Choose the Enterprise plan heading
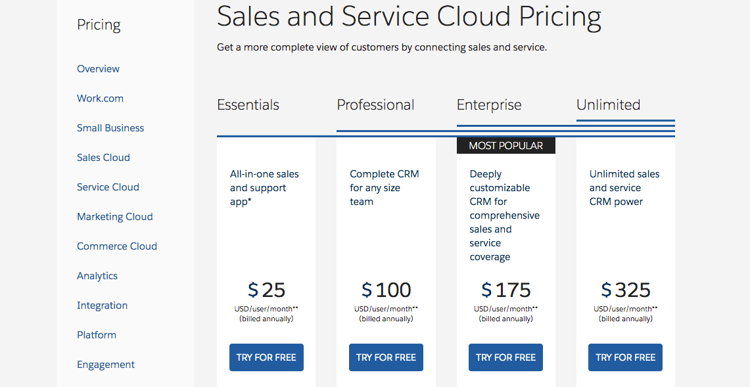This screenshot has height=387, width=750. [x=489, y=105]
